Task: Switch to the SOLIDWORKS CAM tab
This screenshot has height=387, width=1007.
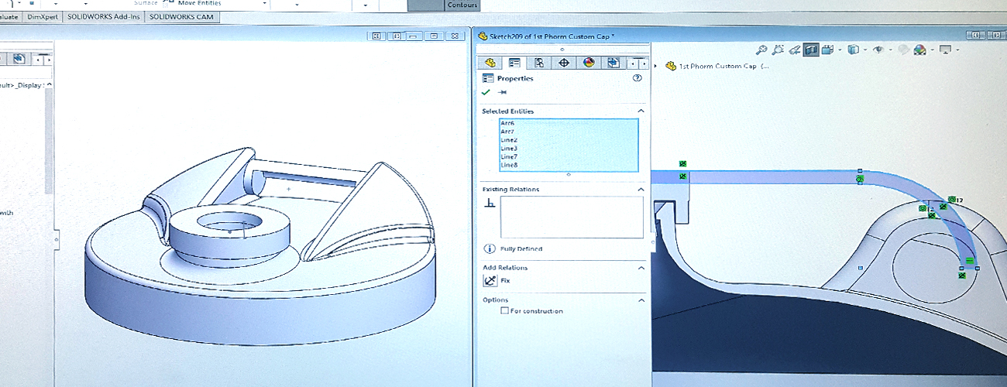Action: 182,16
